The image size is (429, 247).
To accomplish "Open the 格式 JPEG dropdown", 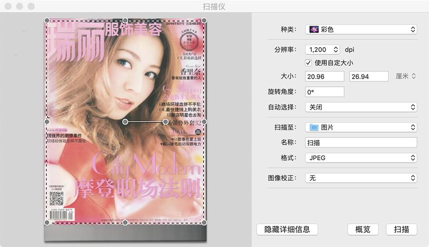I will (x=361, y=158).
